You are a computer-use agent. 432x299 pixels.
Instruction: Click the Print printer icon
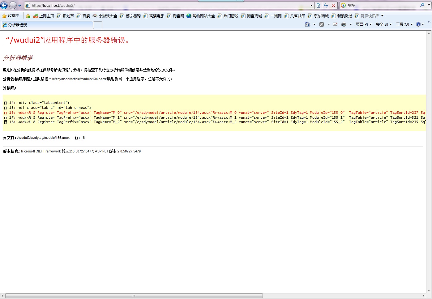pos(344,24)
